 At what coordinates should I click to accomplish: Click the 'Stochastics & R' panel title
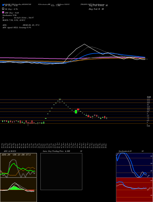click(x=125, y=151)
